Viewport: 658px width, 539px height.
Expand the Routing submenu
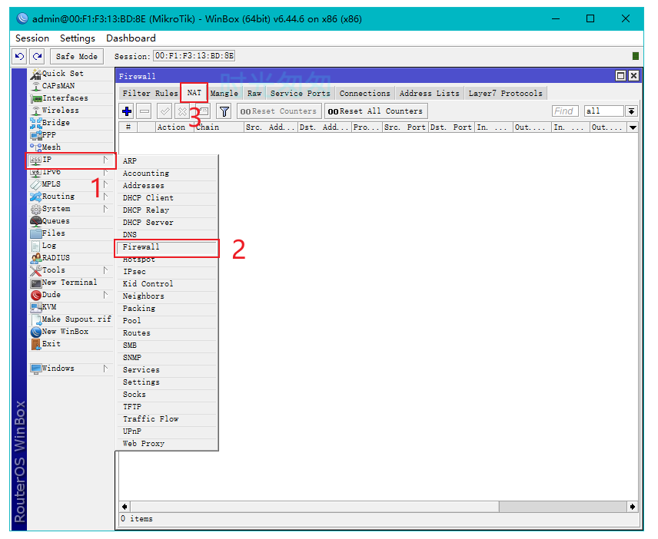[x=106, y=196]
